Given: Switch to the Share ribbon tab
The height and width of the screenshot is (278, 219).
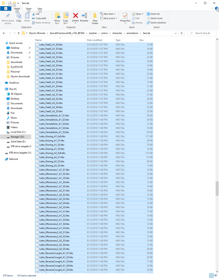Looking at the screenshot, I should [29, 8].
